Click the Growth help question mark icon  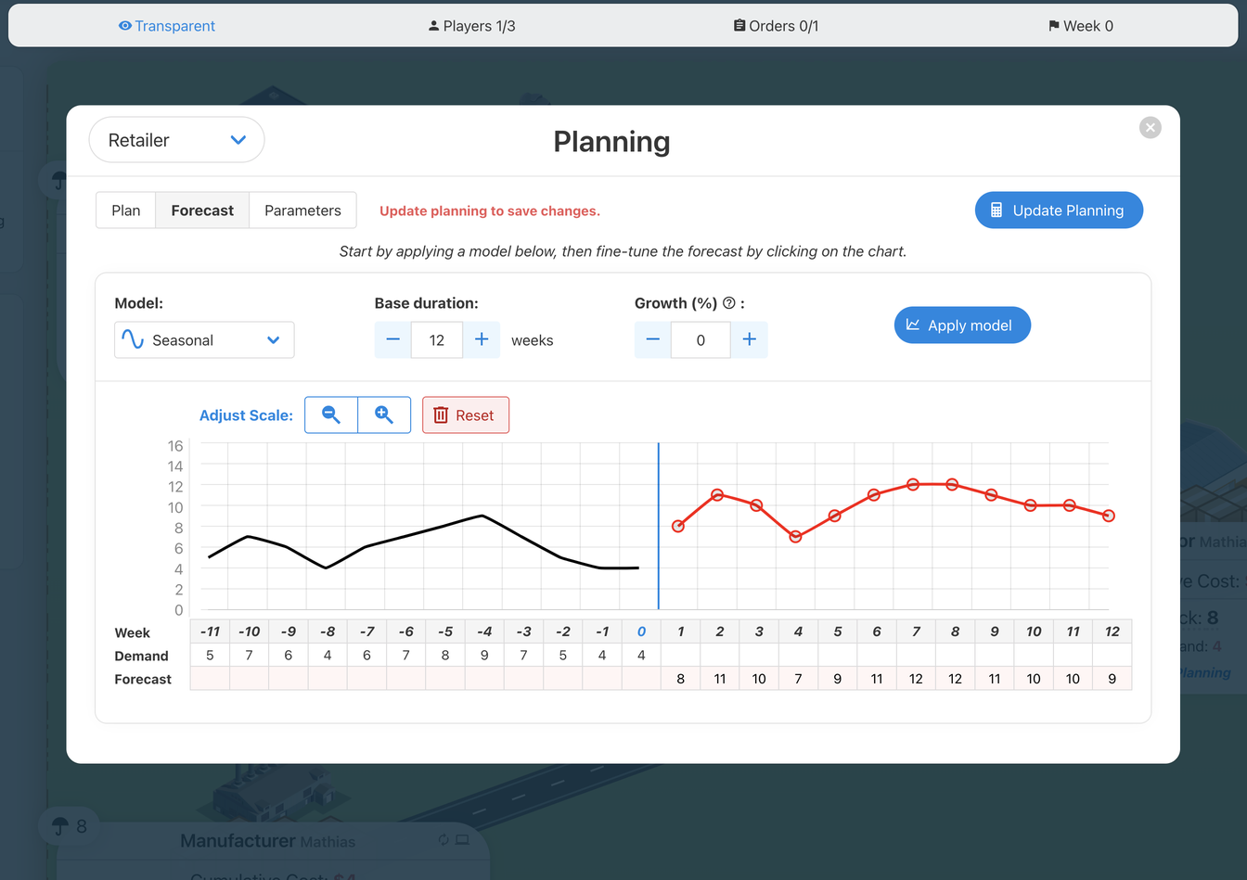[729, 303]
